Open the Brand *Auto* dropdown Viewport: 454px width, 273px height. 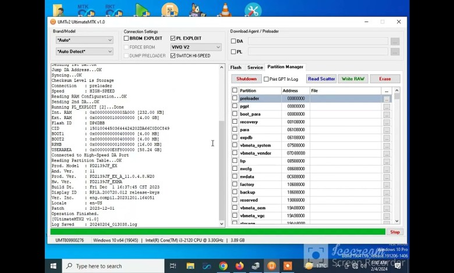point(84,40)
